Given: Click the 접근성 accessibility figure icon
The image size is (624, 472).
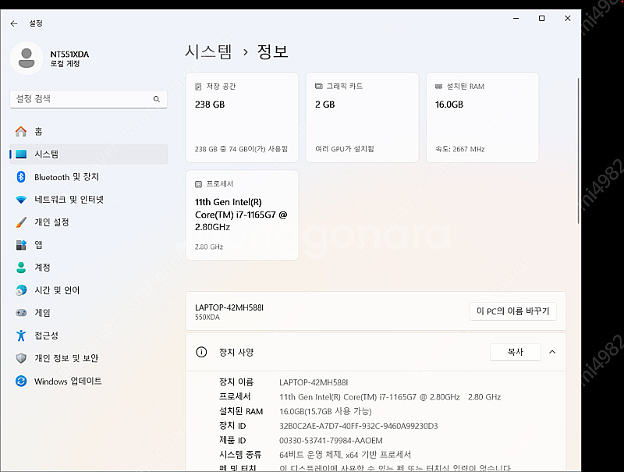Looking at the screenshot, I should tap(21, 335).
